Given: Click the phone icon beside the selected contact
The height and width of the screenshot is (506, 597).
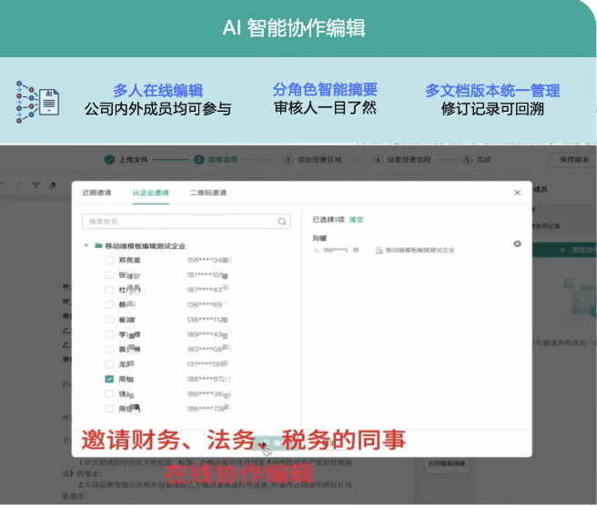Looking at the screenshot, I should click(x=317, y=250).
